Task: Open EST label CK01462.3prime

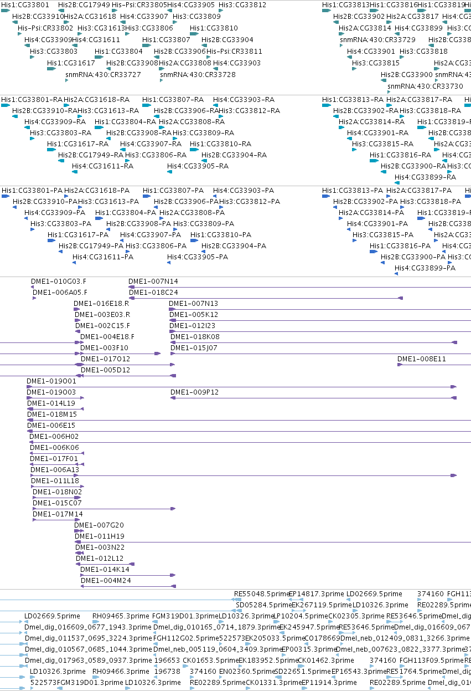Action: coord(325,661)
